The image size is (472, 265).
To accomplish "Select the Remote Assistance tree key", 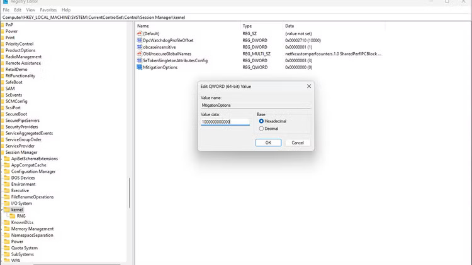I will coord(23,63).
